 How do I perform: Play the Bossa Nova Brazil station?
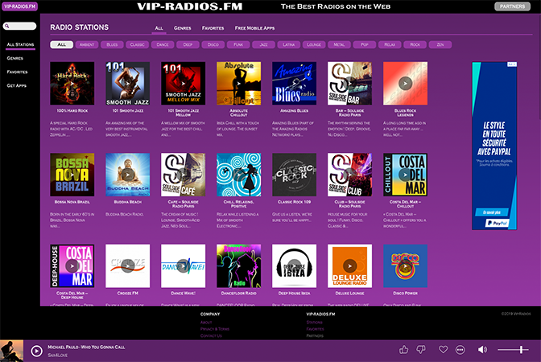point(72,175)
